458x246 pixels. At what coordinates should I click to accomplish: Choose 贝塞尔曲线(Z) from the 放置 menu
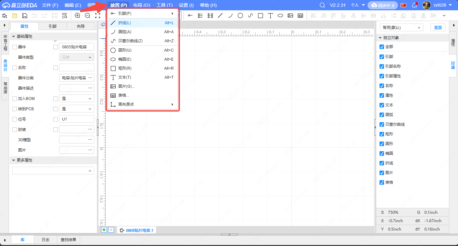point(142,41)
